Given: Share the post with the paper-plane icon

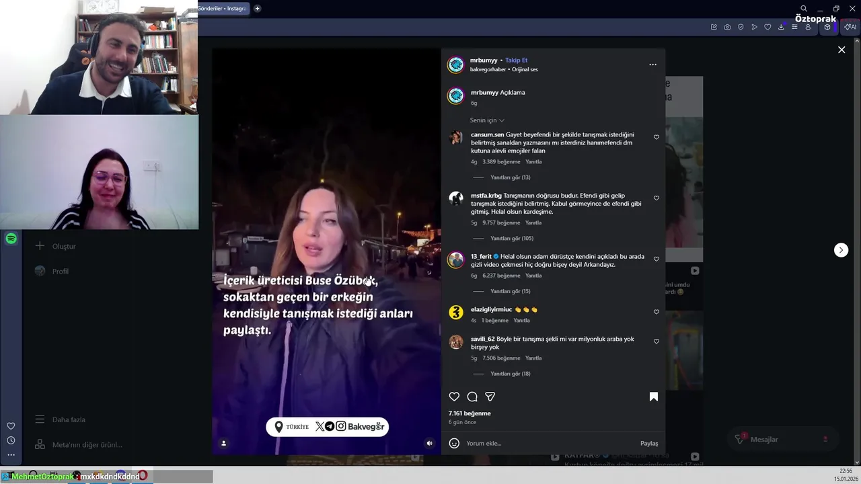Looking at the screenshot, I should (x=490, y=397).
